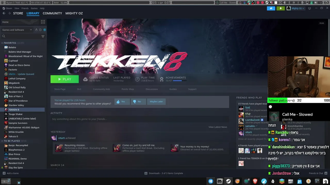Open the DLC link
Image resolution: width=330 pixels, height=185 pixels.
(79, 89)
